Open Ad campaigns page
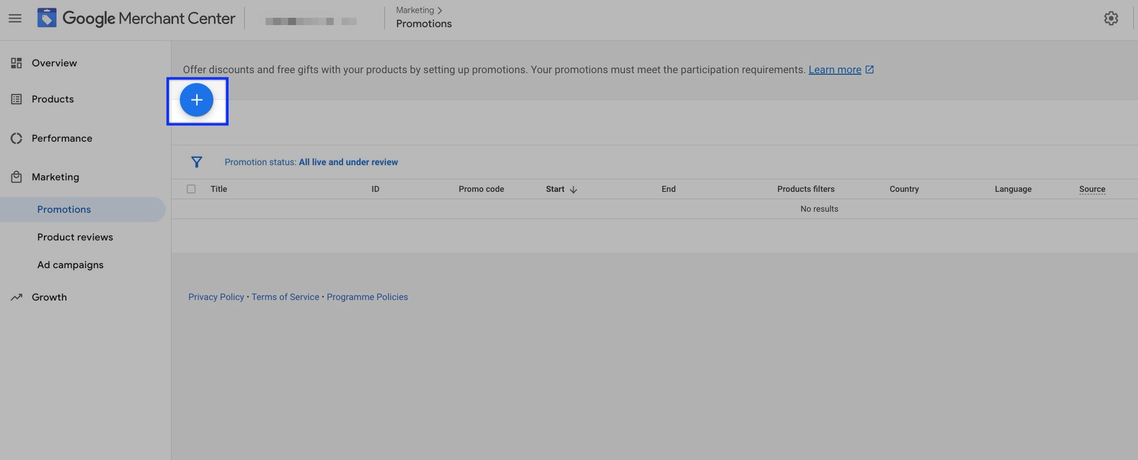1138x460 pixels. click(70, 265)
